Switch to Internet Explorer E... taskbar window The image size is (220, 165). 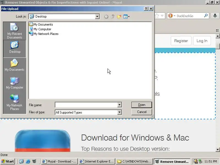(x=97, y=161)
